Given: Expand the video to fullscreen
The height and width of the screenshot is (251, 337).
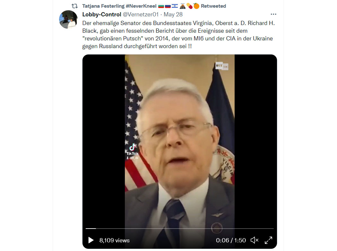Looking at the screenshot, I should [x=268, y=240].
